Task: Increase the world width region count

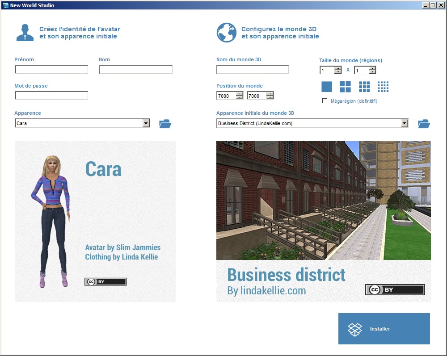Action: 338,68
